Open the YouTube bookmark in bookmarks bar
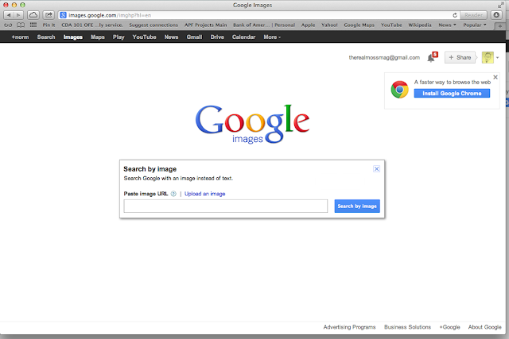 391,25
